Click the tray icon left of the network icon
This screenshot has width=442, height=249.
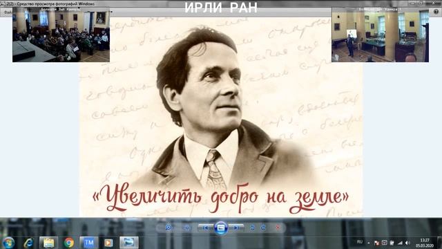click(392, 243)
